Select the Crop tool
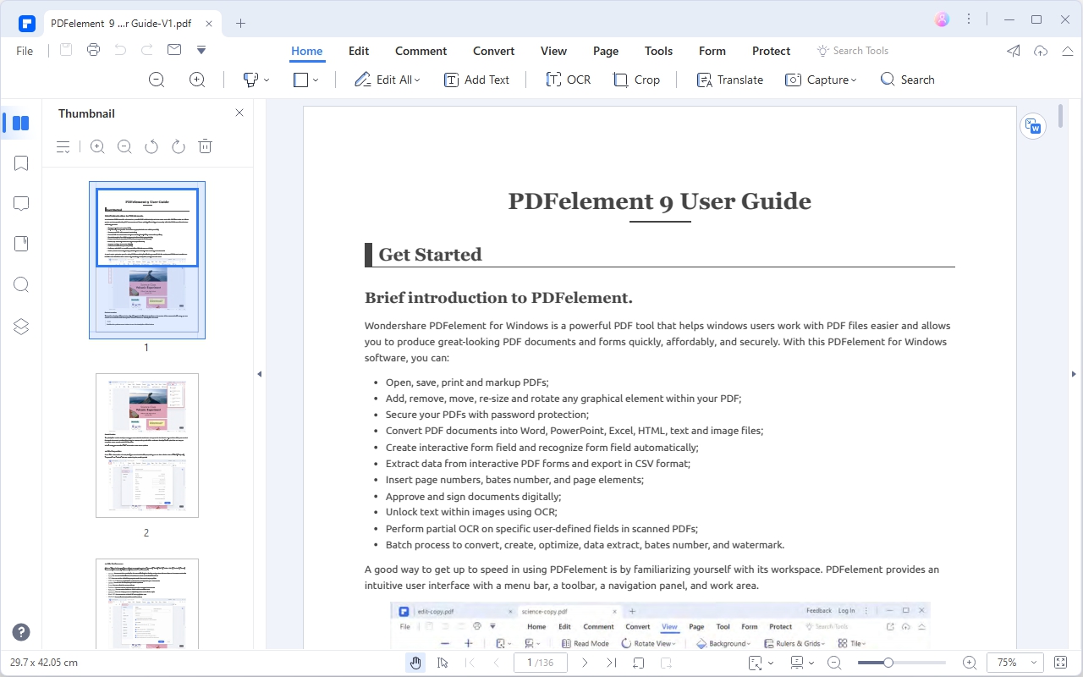 pos(636,80)
